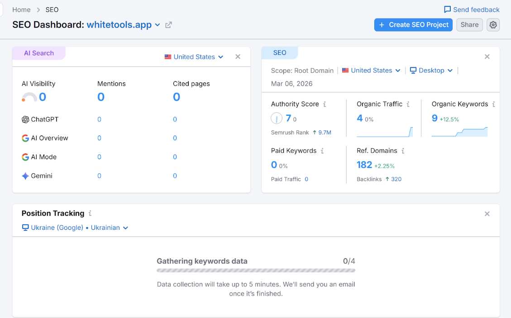Open whitetools.app in a new tab icon
Viewport: 511px width, 318px height.
tap(168, 25)
